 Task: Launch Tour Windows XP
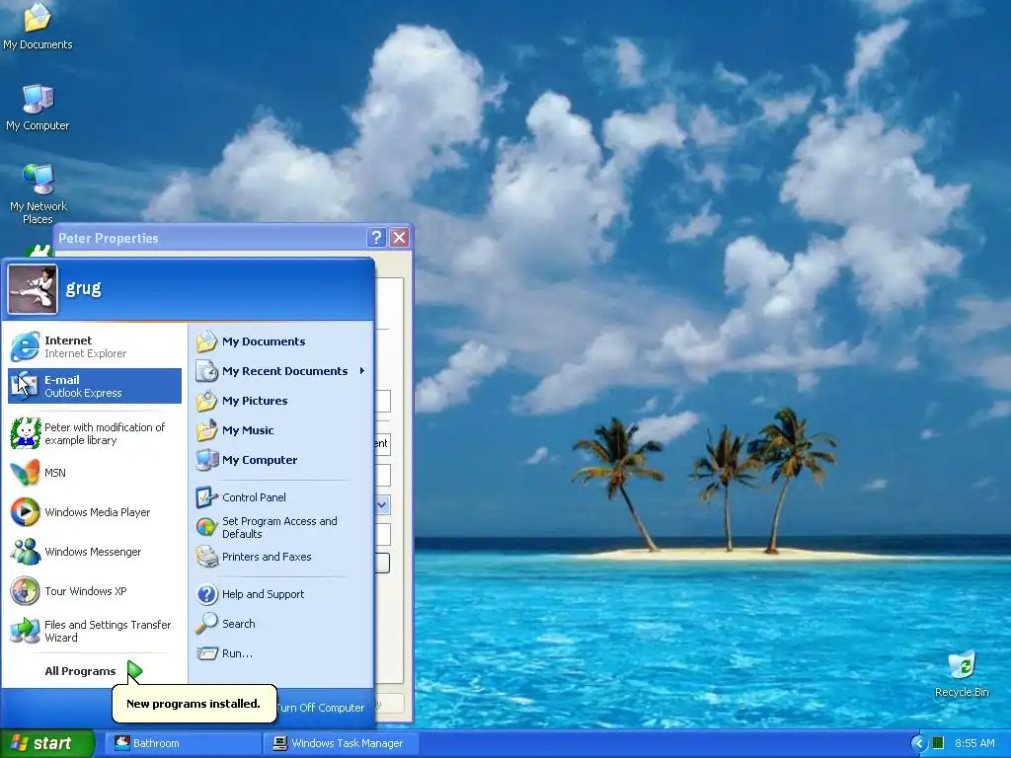pos(95,591)
